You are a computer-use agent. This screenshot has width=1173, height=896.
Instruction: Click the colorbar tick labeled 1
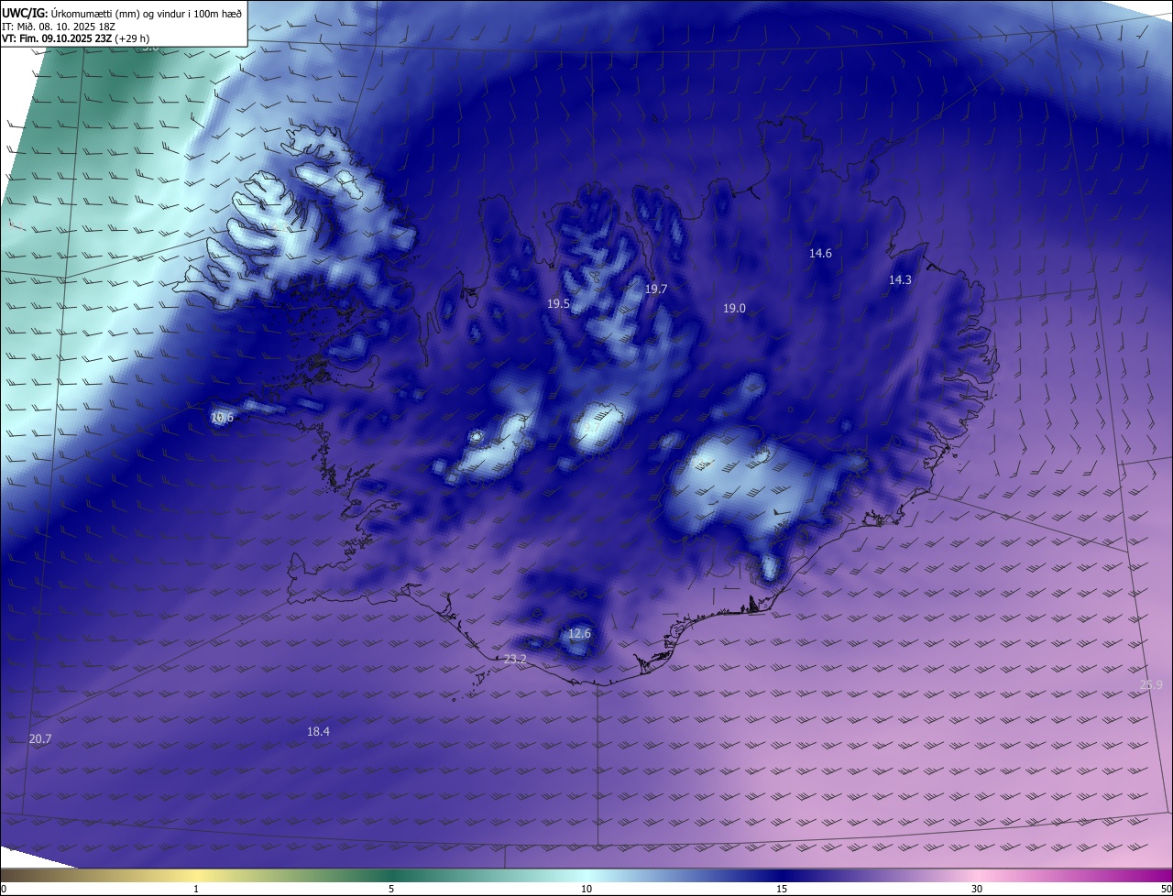point(196,889)
